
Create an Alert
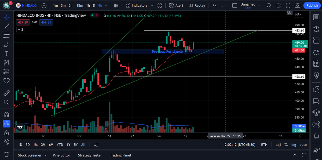click(x=176, y=5)
